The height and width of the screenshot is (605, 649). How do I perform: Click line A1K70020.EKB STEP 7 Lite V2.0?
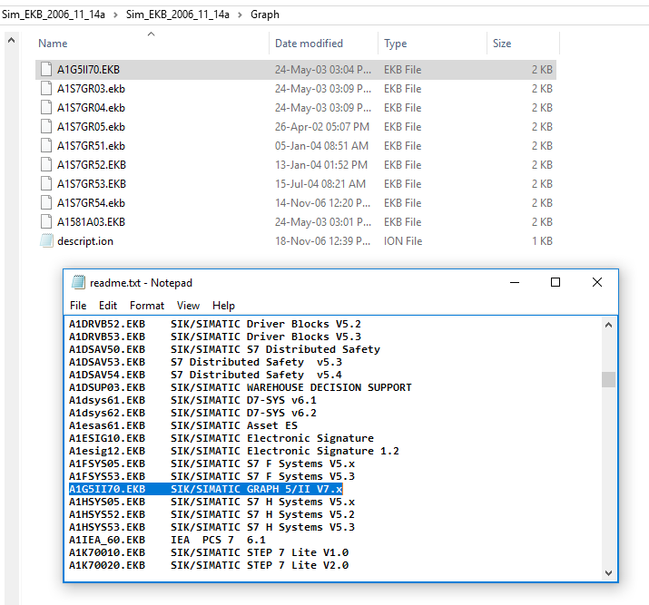tap(209, 565)
